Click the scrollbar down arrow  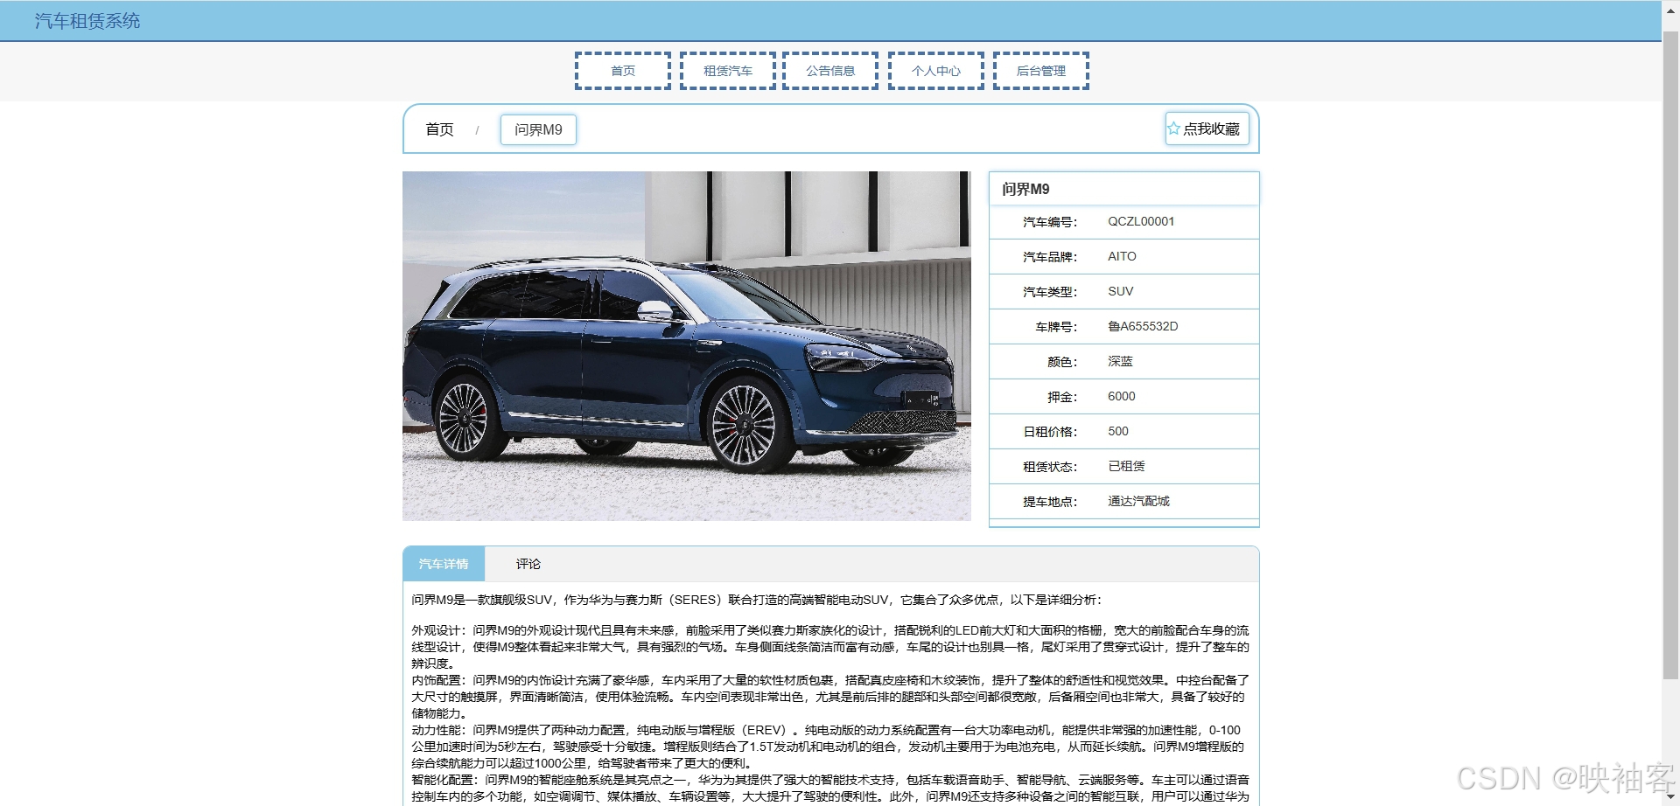tap(1670, 798)
